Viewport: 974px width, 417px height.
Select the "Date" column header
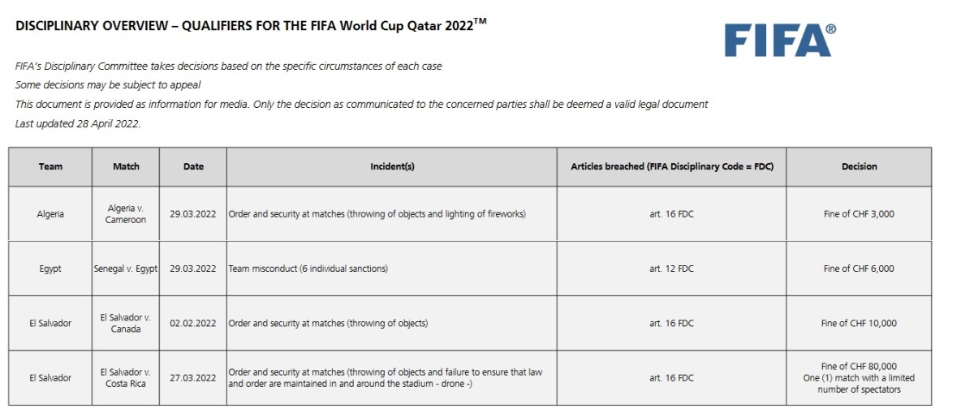(193, 166)
